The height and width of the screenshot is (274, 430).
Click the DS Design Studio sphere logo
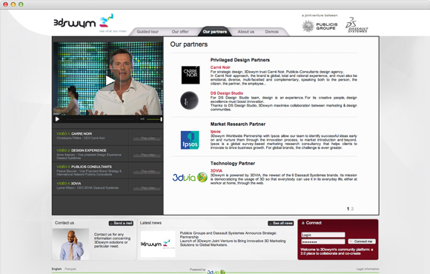tap(189, 100)
